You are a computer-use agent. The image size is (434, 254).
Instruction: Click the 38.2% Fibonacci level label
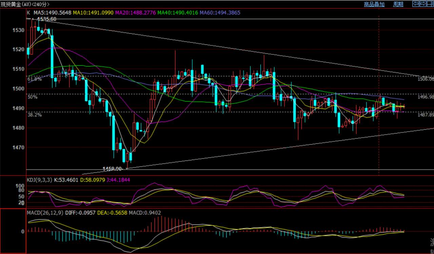tap(35, 115)
